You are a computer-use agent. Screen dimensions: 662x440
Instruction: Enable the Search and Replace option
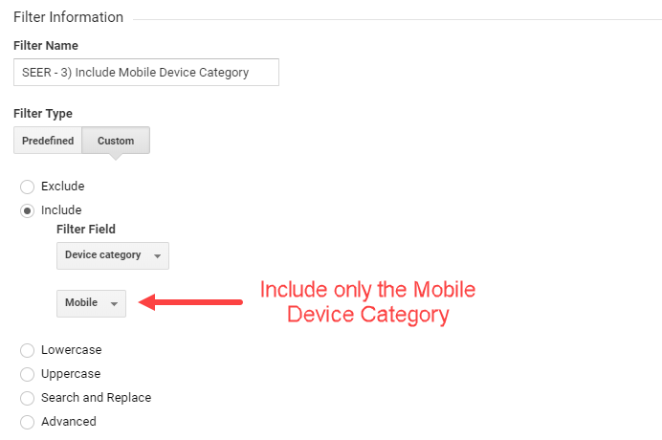click(27, 398)
